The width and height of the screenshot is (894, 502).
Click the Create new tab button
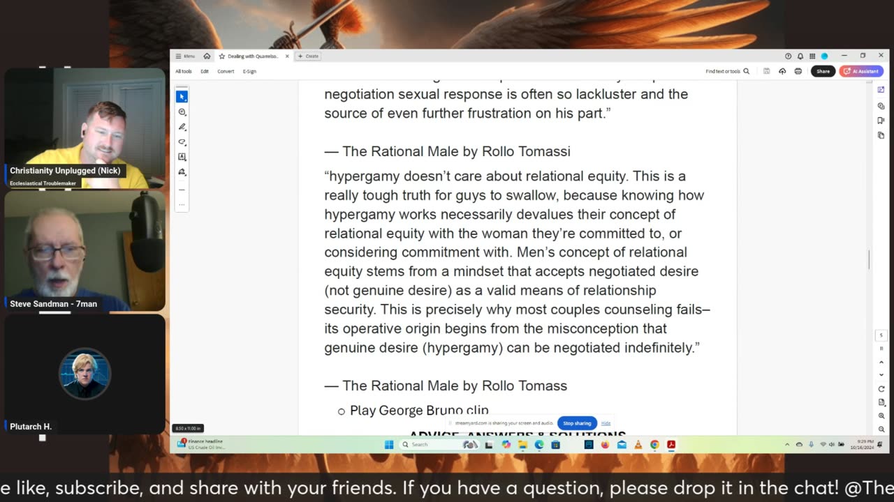point(308,56)
